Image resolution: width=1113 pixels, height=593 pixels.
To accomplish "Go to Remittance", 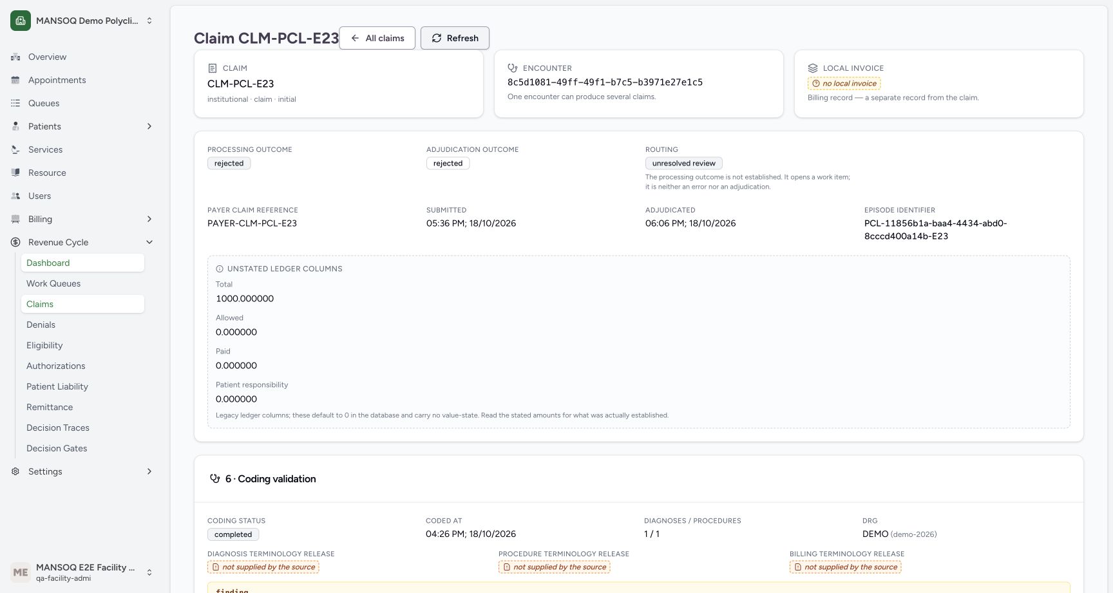I will (x=82, y=407).
